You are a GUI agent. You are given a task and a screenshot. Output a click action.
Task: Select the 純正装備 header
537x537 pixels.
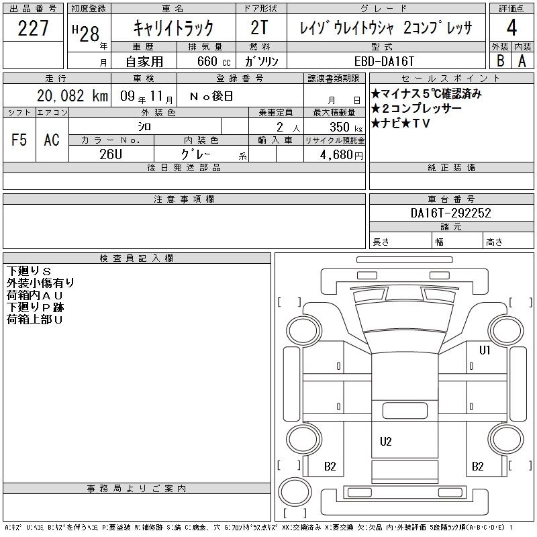click(451, 168)
